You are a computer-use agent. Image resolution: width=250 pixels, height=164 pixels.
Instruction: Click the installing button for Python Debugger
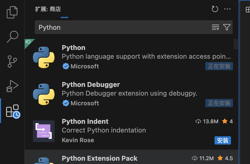coord(219,103)
